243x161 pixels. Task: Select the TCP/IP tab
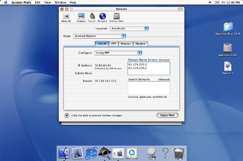coord(102,43)
